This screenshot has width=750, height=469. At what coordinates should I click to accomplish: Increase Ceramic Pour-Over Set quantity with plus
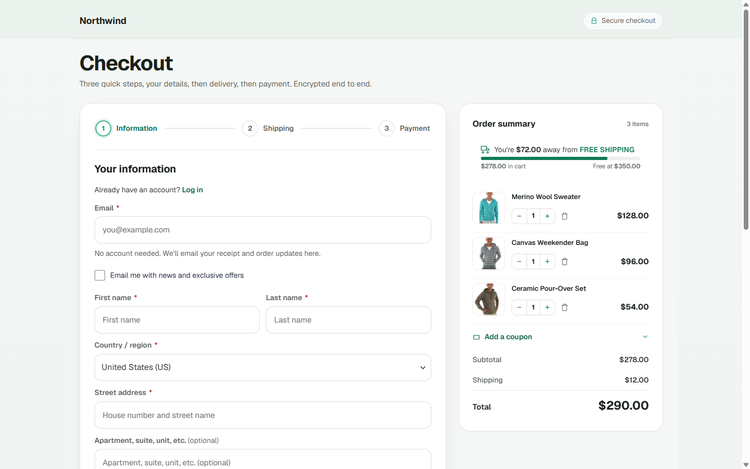[547, 307]
